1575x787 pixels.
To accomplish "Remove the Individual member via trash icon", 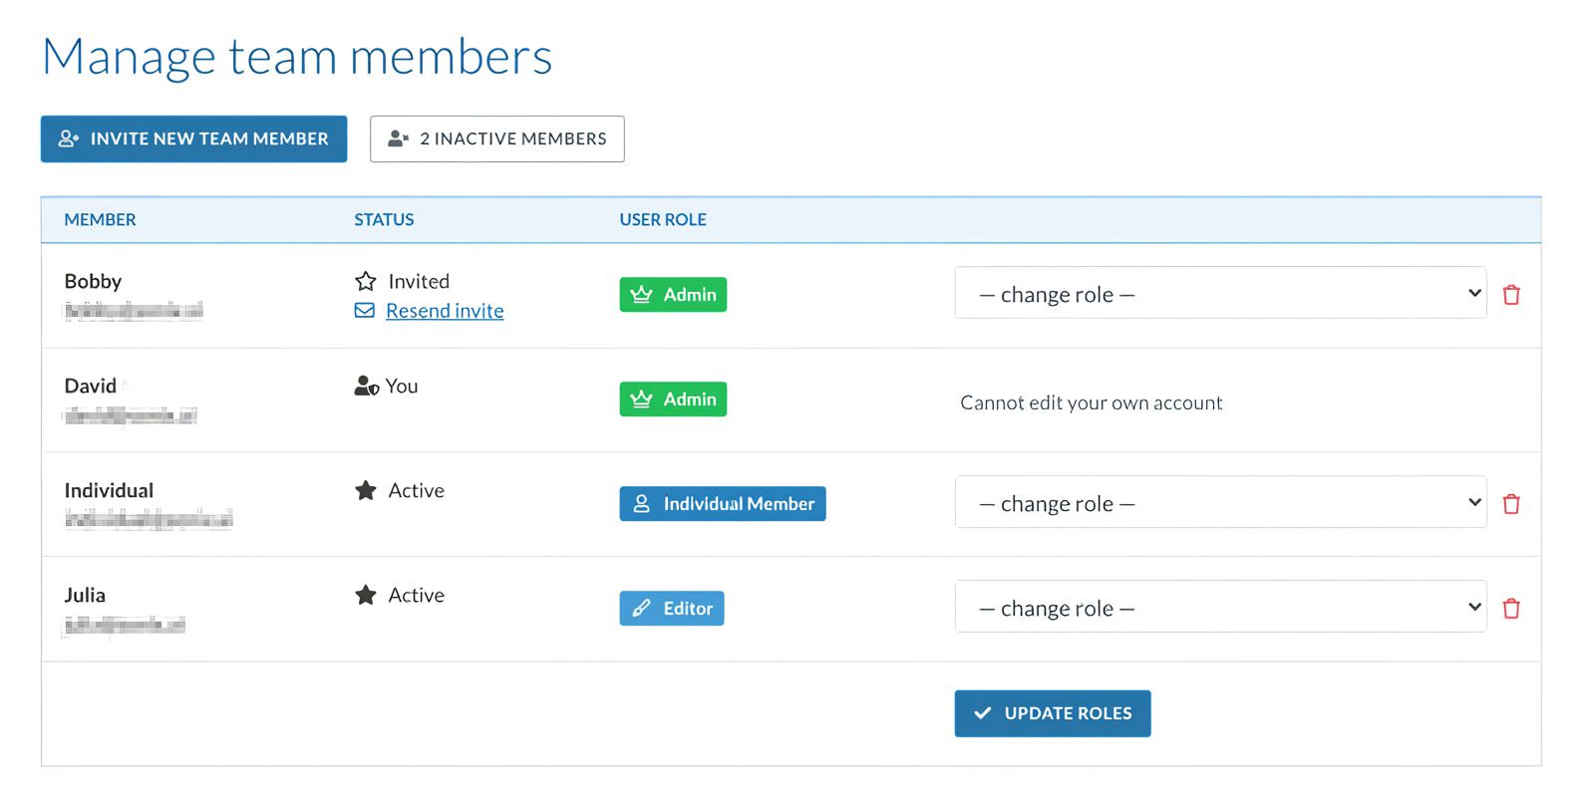I will [1511, 504].
